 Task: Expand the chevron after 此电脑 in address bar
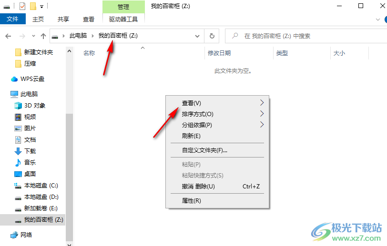point(92,36)
